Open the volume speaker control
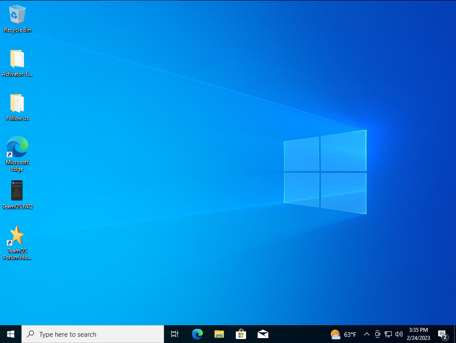456x343 pixels. [x=399, y=334]
